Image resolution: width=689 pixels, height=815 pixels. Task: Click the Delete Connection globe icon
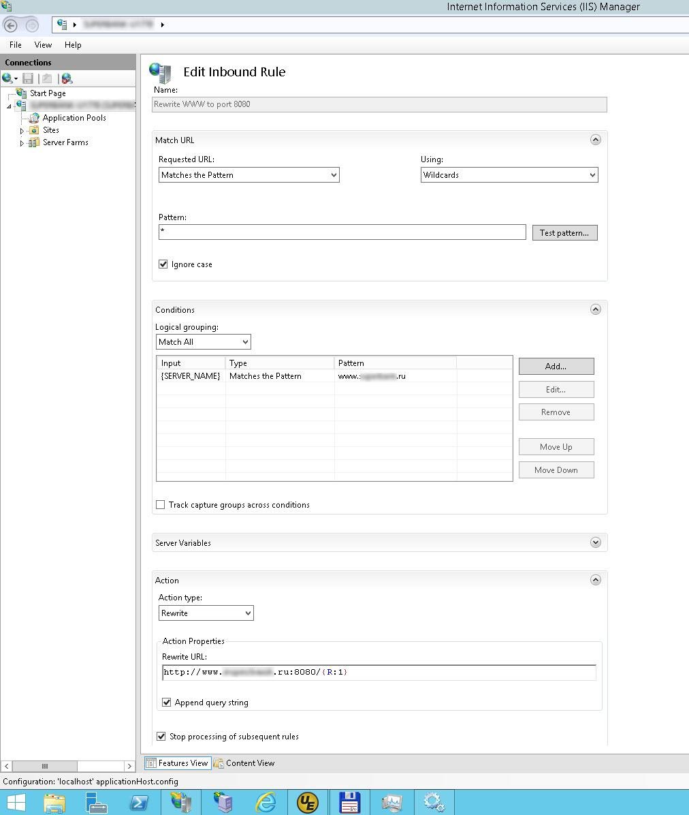tap(67, 78)
